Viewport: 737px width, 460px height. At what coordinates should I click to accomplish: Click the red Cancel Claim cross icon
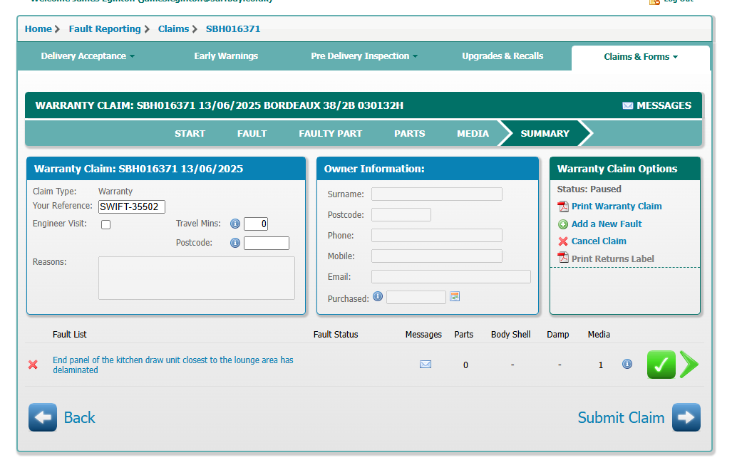pos(562,241)
